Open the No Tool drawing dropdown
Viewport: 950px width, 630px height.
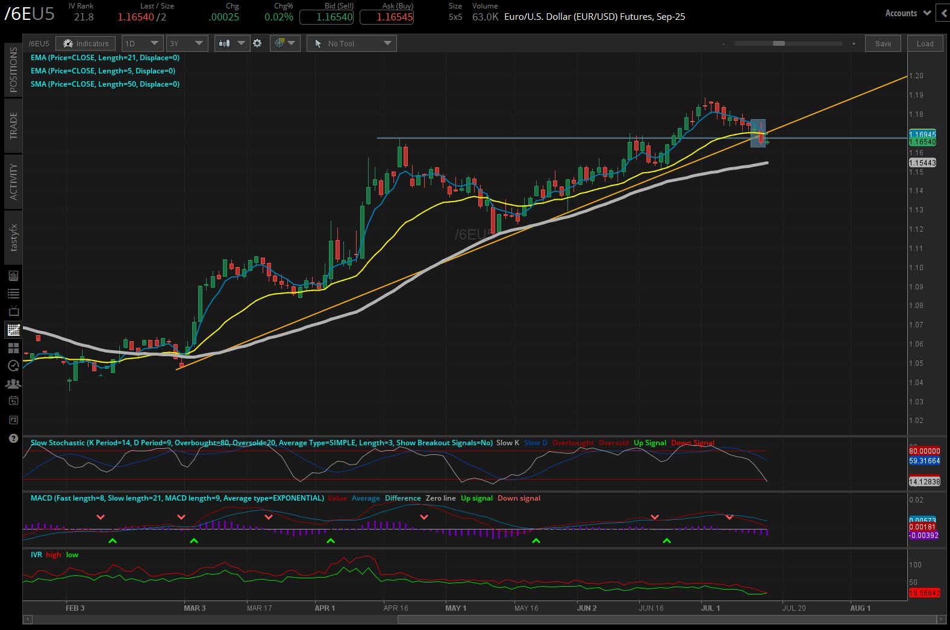coord(352,43)
